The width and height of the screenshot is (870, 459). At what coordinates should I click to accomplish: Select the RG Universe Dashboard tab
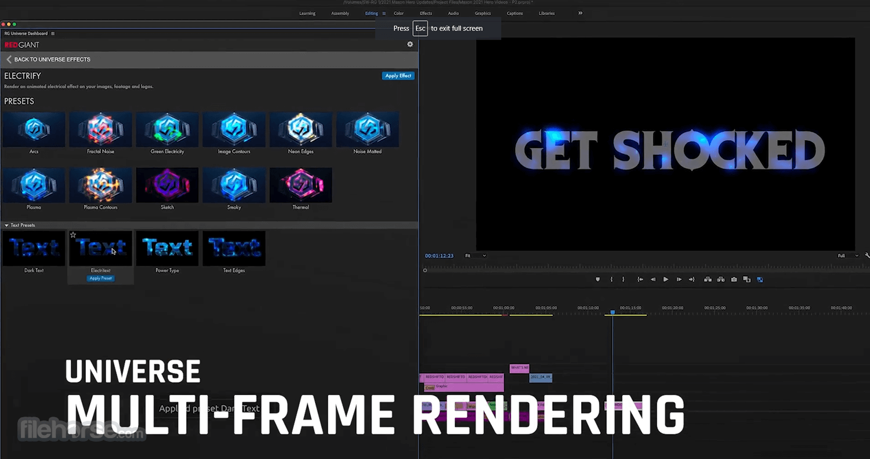click(x=26, y=34)
